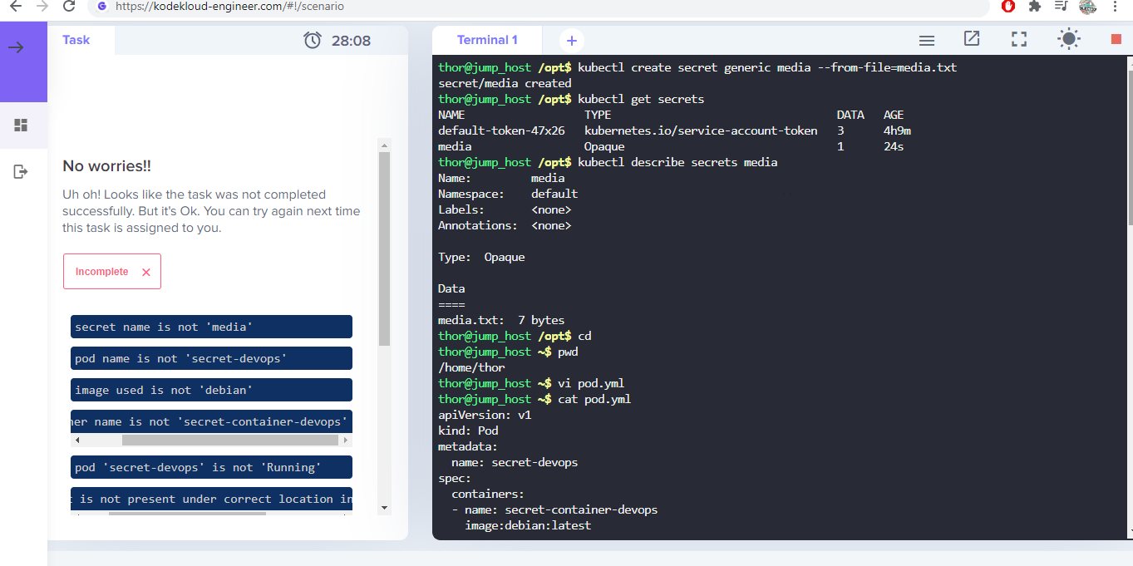Click 'media.txt: 7 bytes' line
The image size is (1133, 566).
(501, 320)
